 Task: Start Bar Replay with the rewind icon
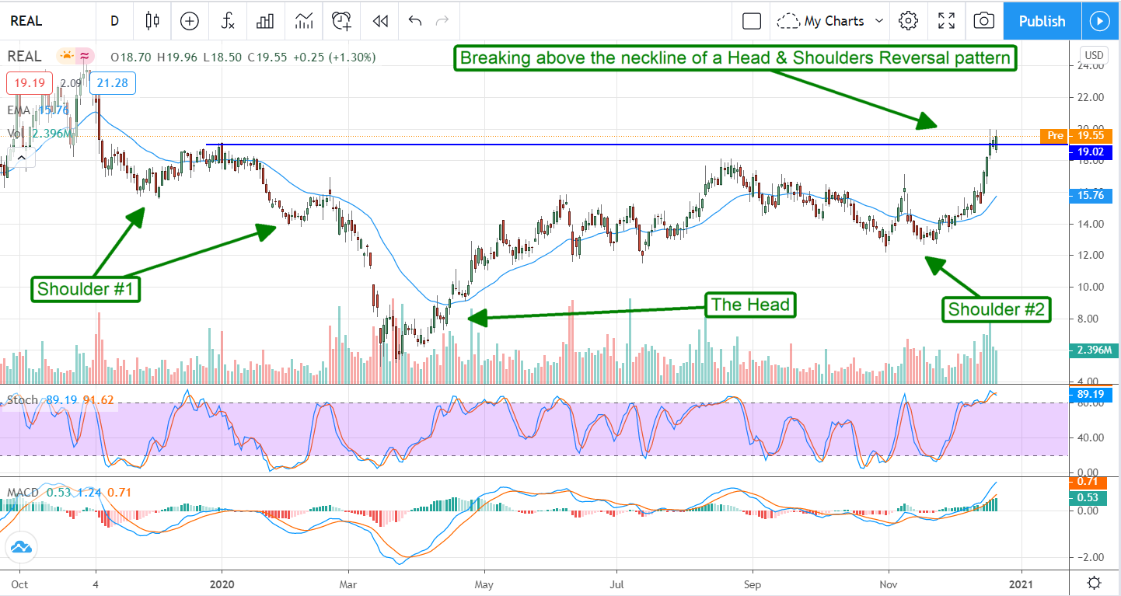coord(380,21)
